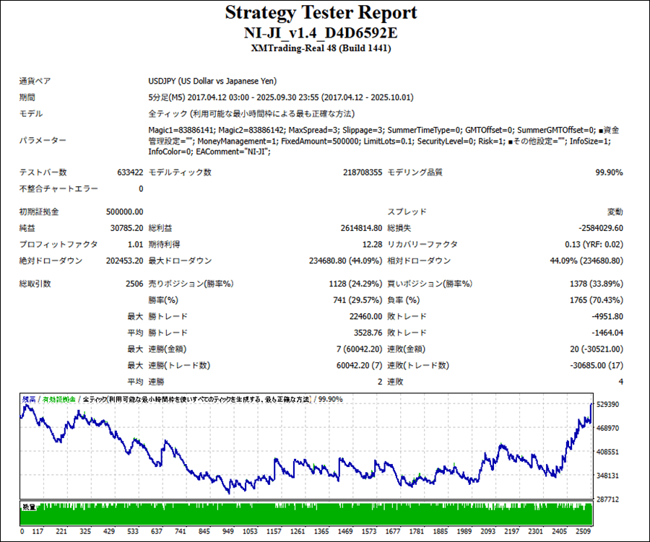650x542 pixels.
Task: Click the 数量 volume panel label
Action: (x=29, y=507)
